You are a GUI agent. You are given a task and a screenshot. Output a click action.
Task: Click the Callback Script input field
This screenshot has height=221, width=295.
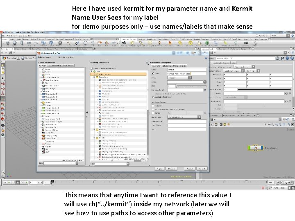[185, 90]
